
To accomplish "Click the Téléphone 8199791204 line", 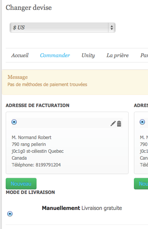I will click(36, 165).
